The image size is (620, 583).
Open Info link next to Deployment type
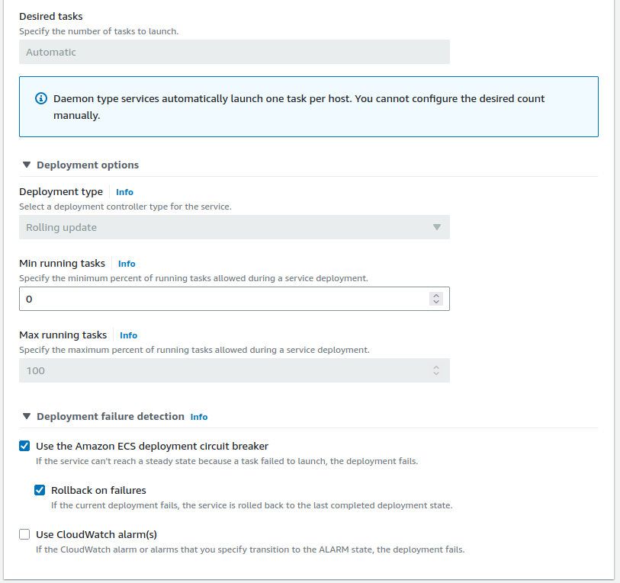pyautogui.click(x=124, y=192)
